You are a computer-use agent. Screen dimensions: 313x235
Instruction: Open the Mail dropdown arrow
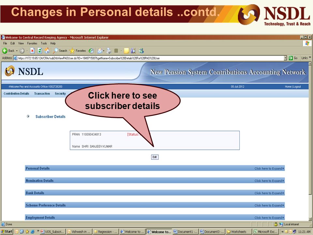104,51
